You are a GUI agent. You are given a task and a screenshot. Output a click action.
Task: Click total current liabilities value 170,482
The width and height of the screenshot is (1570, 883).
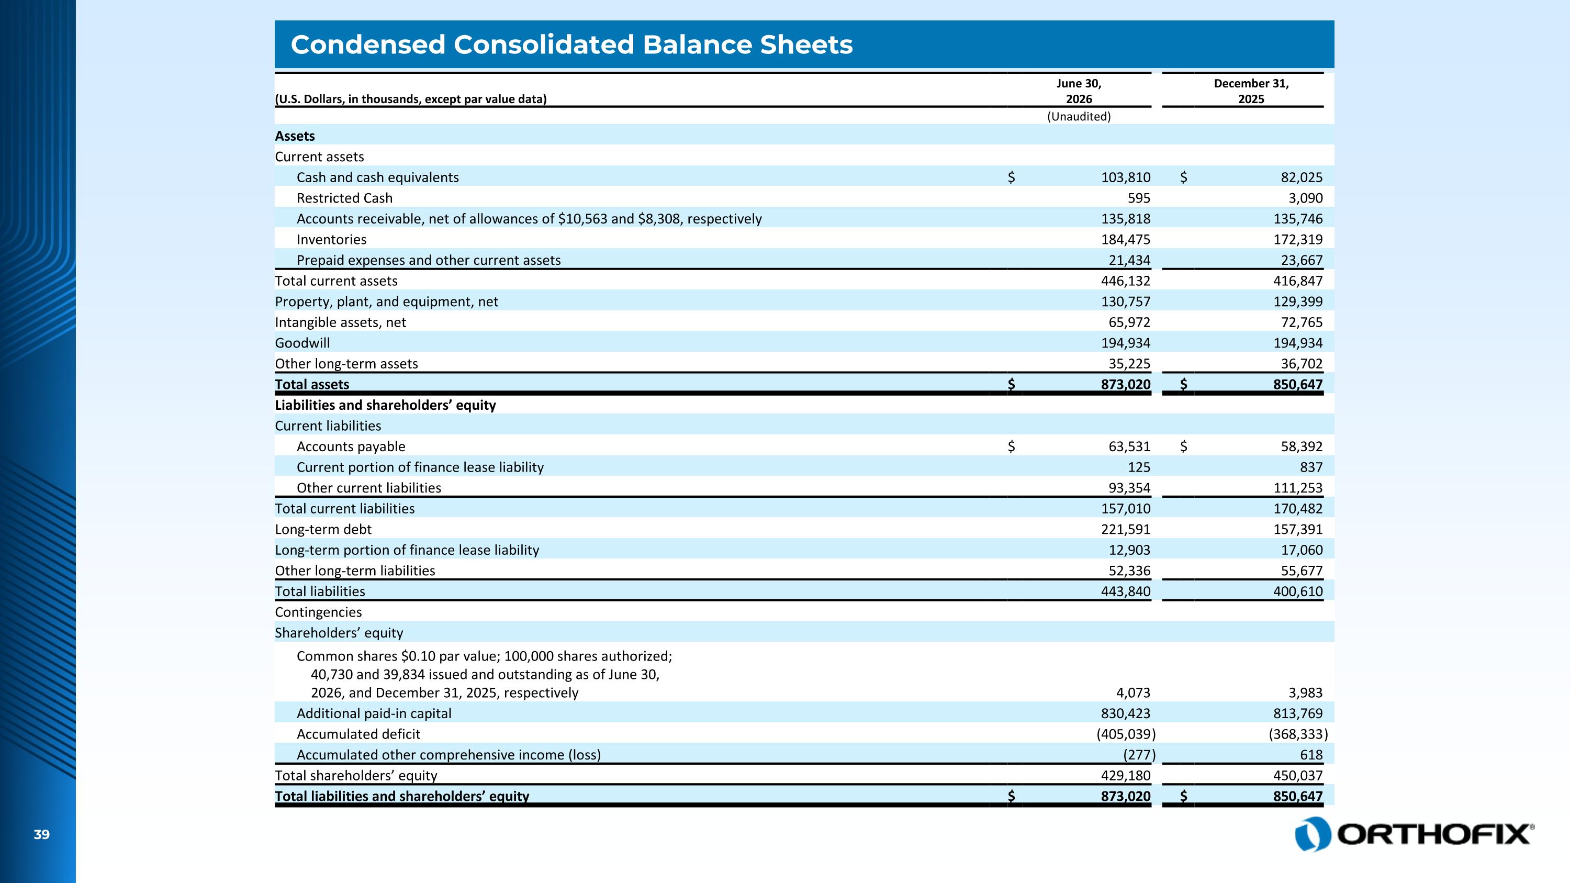pos(1298,509)
